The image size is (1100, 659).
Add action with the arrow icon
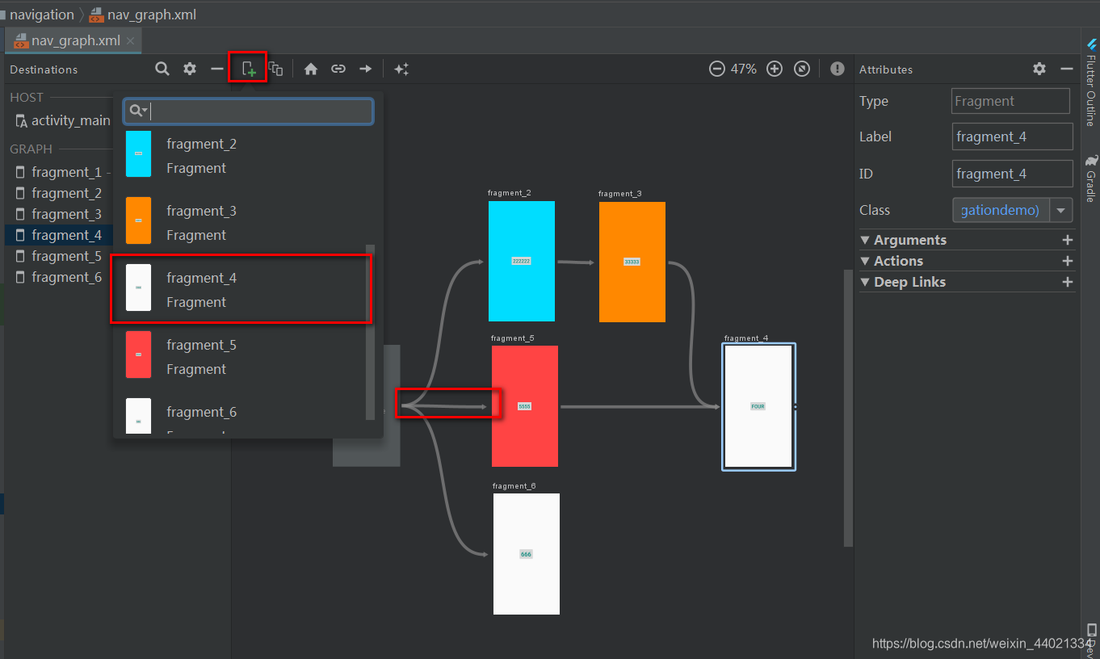click(366, 69)
